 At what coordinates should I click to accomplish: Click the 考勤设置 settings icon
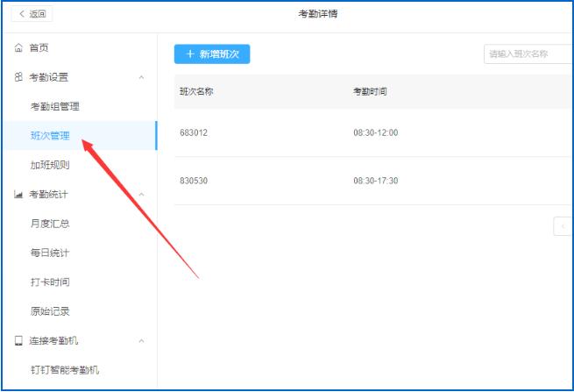pos(18,77)
